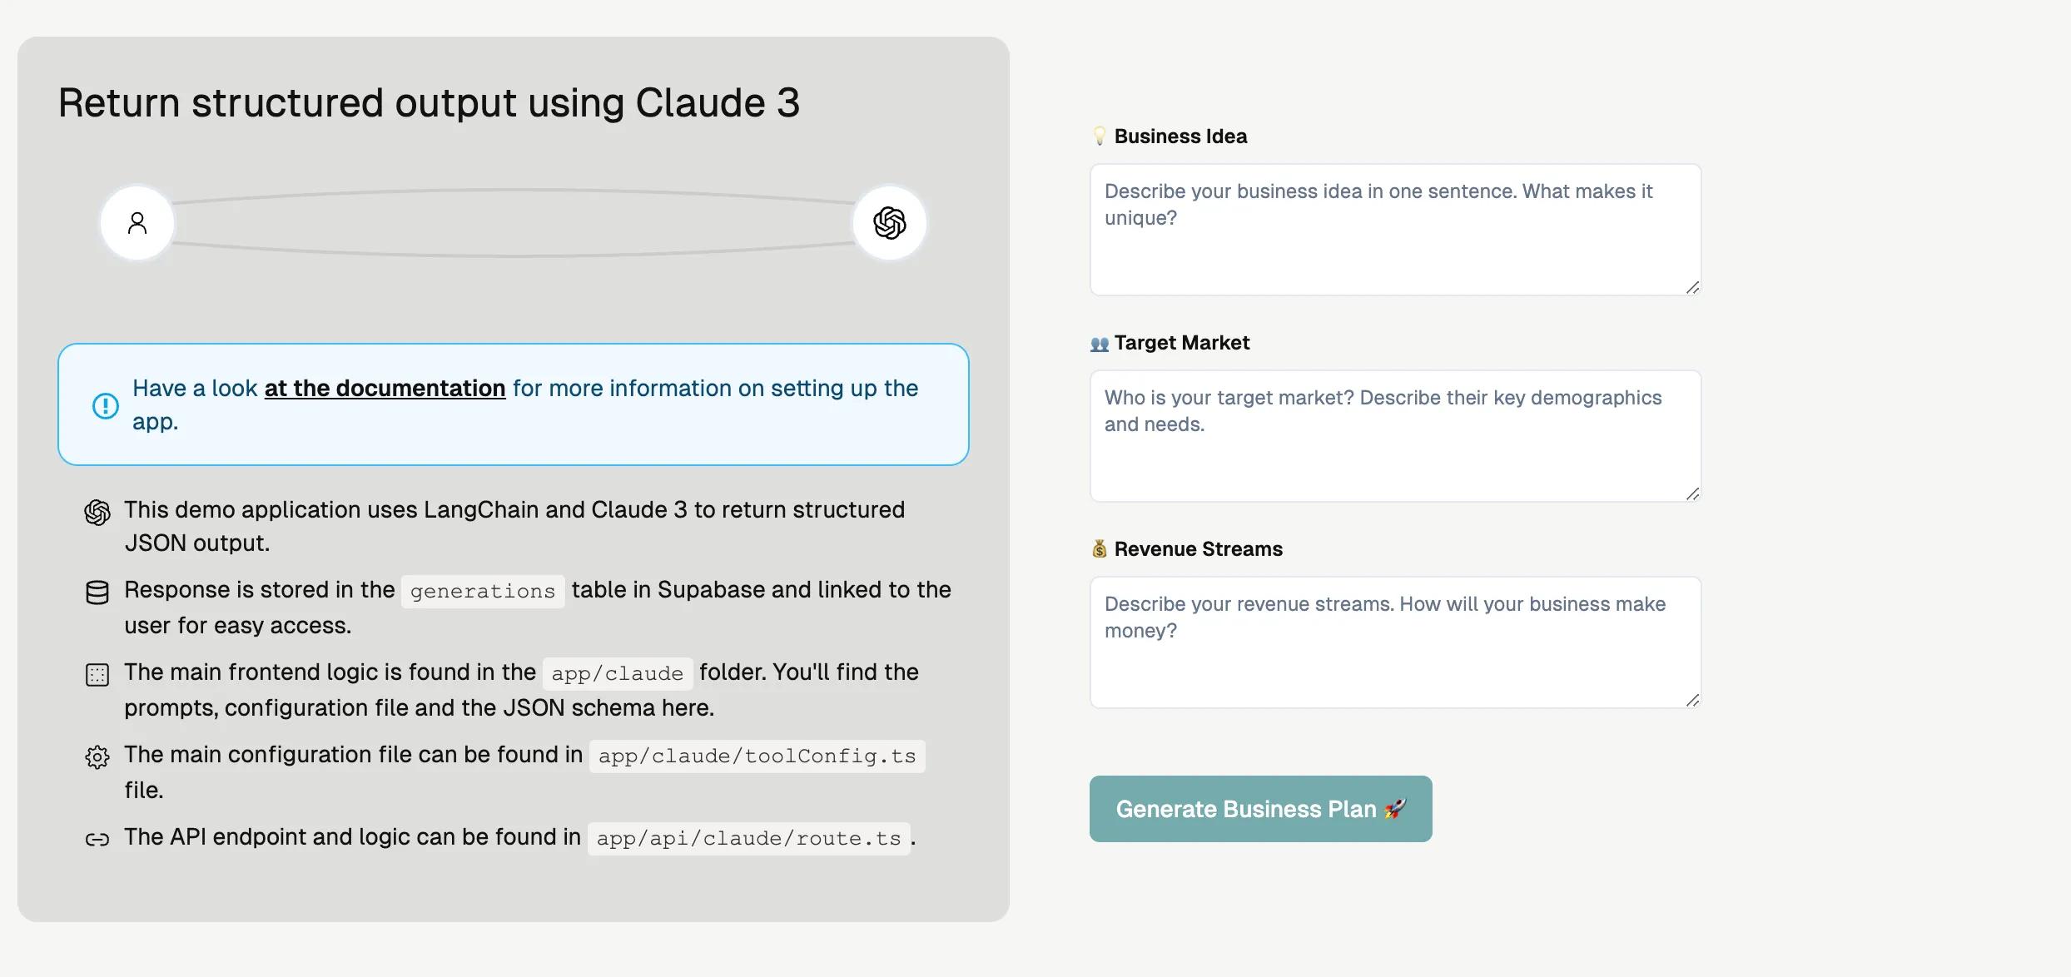This screenshot has height=977, width=2071.
Task: Click the Generate Business Plan button
Action: coord(1260,808)
